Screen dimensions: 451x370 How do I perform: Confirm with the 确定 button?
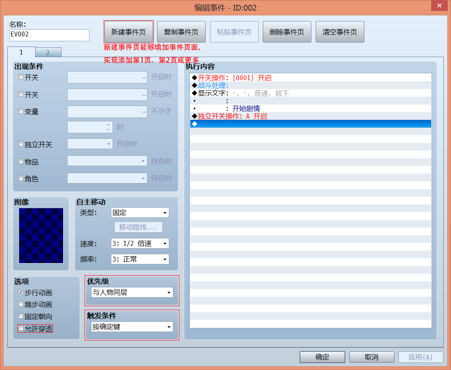pyautogui.click(x=322, y=357)
